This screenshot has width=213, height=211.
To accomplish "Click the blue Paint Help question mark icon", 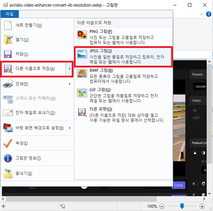I will click(208, 14).
